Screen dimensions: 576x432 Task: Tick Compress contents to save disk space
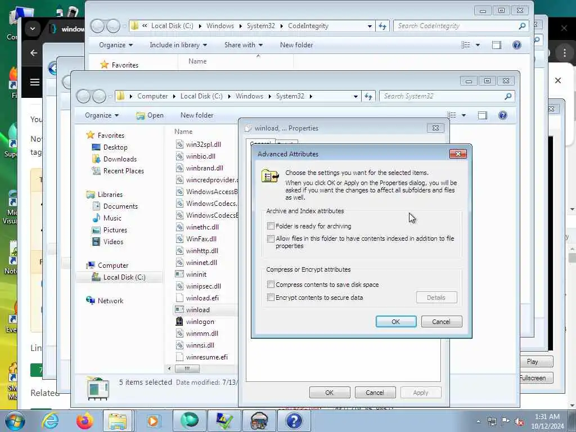coord(271,285)
